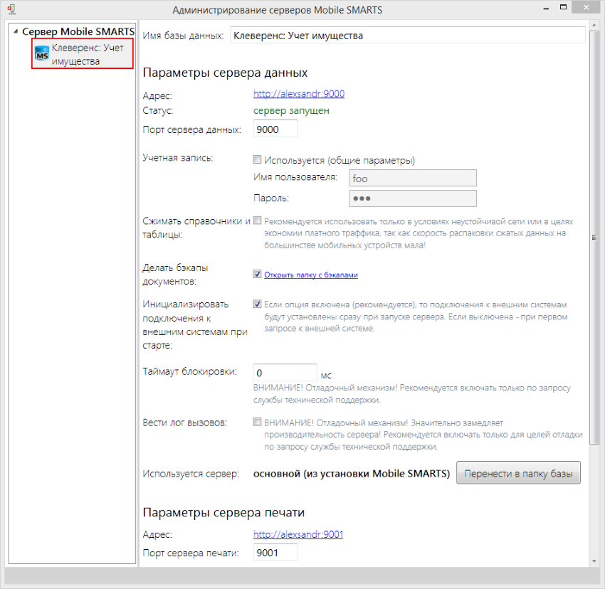The height and width of the screenshot is (589, 605).
Task: Click основной (из установки Mobile SMARTS) text
Action: pos(352,474)
